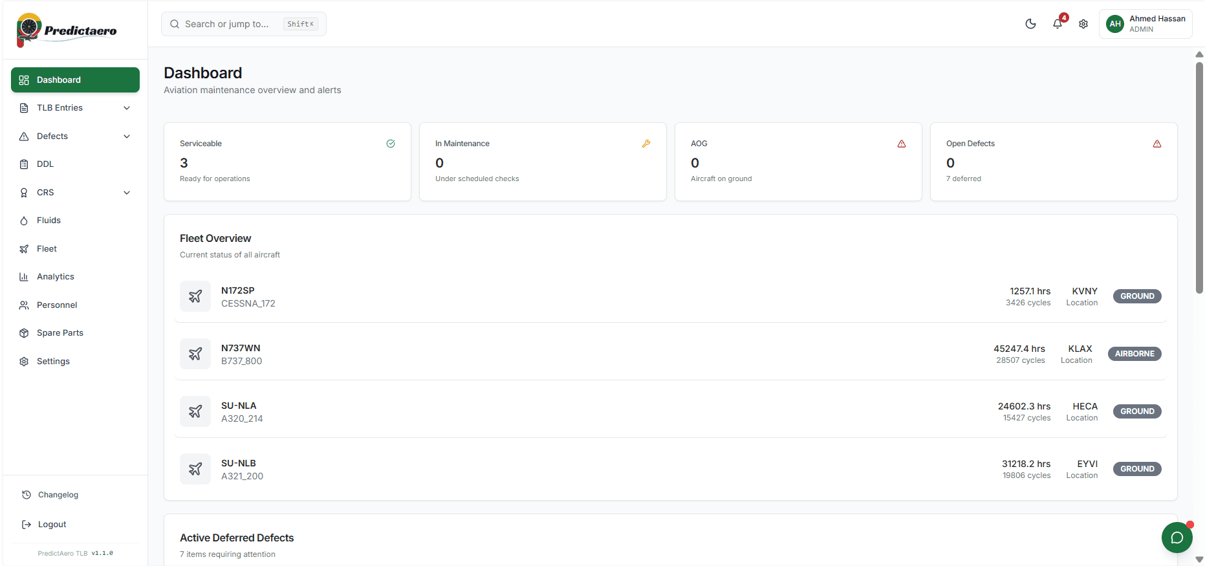Click the Fleet airplane sidebar icon
This screenshot has width=1205, height=566.
24,248
